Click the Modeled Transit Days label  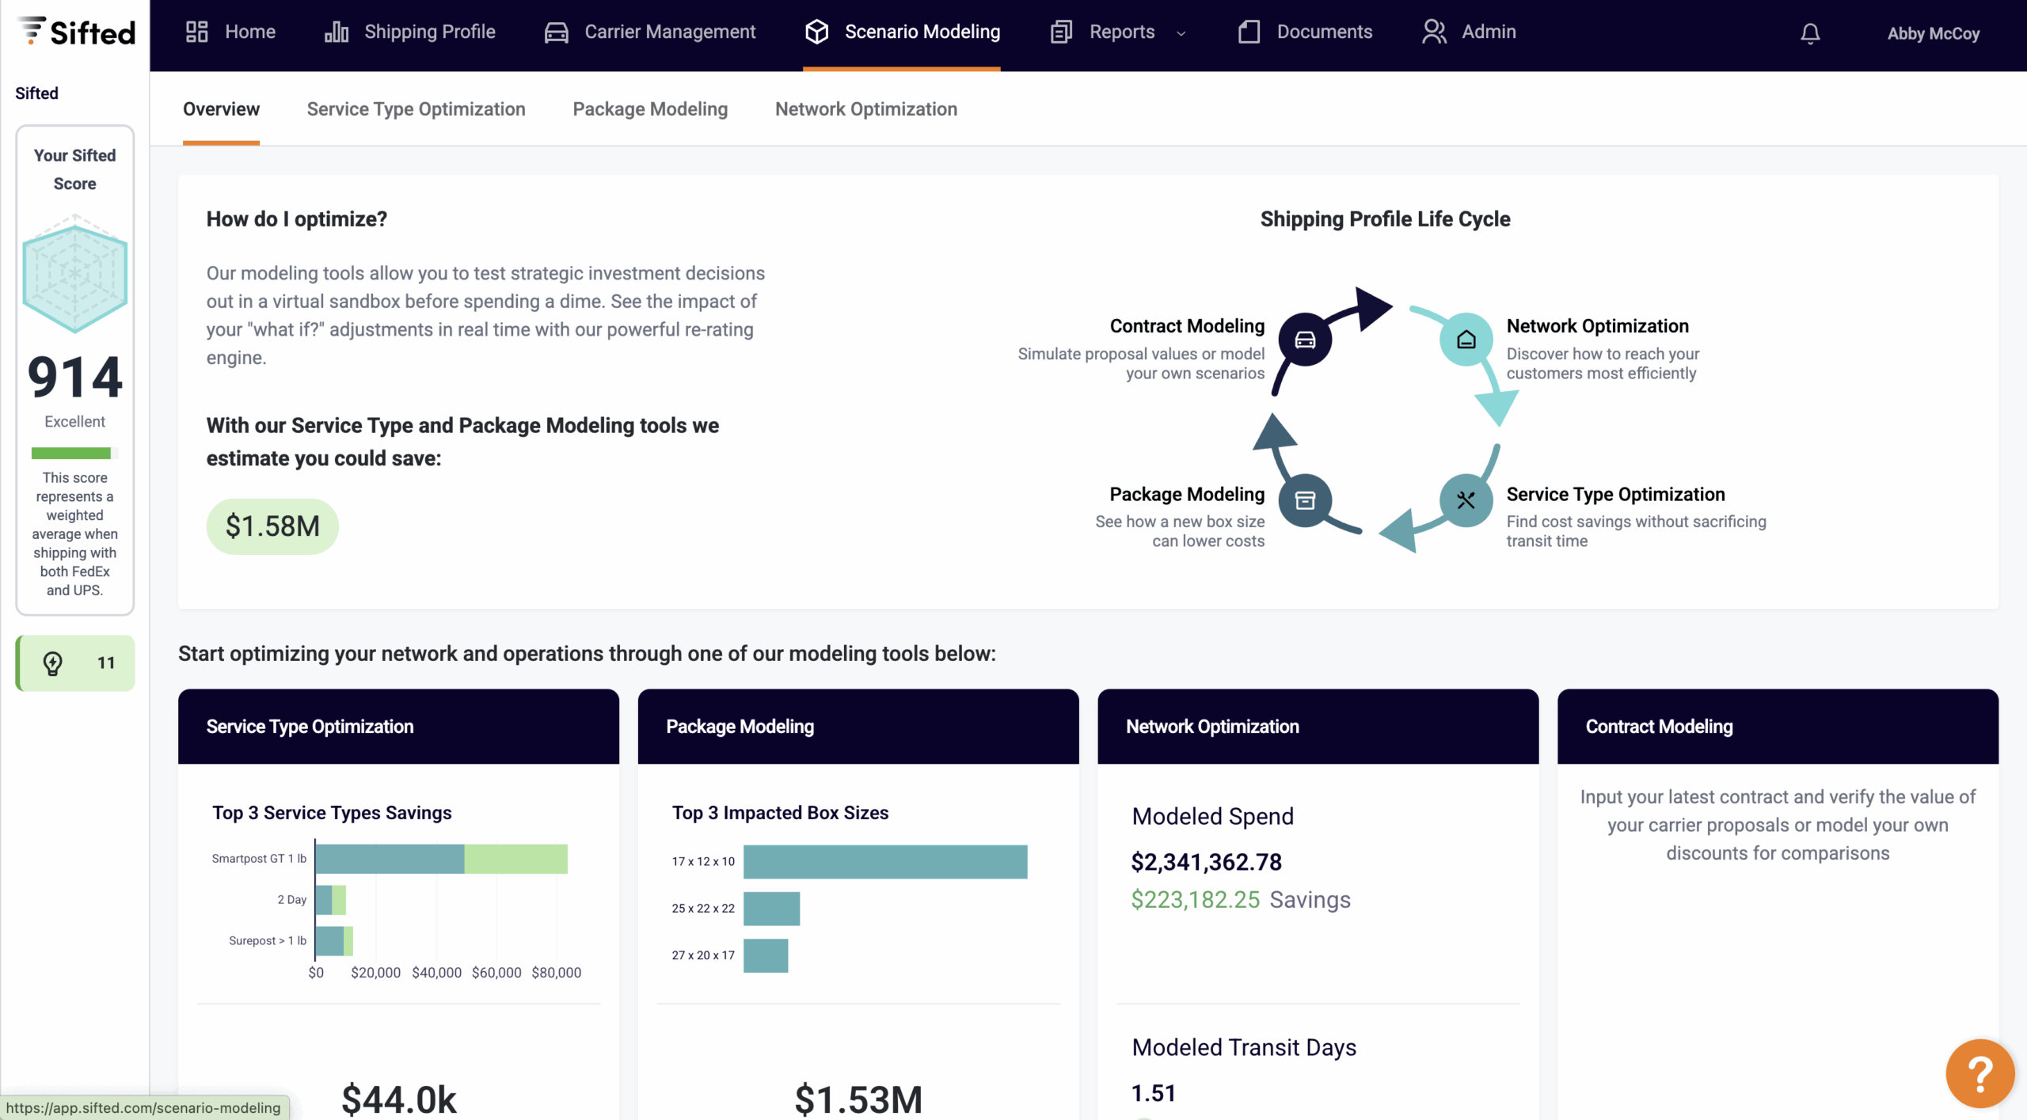point(1244,1047)
